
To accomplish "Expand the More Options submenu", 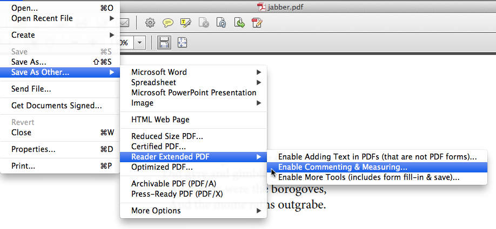I will point(193,210).
